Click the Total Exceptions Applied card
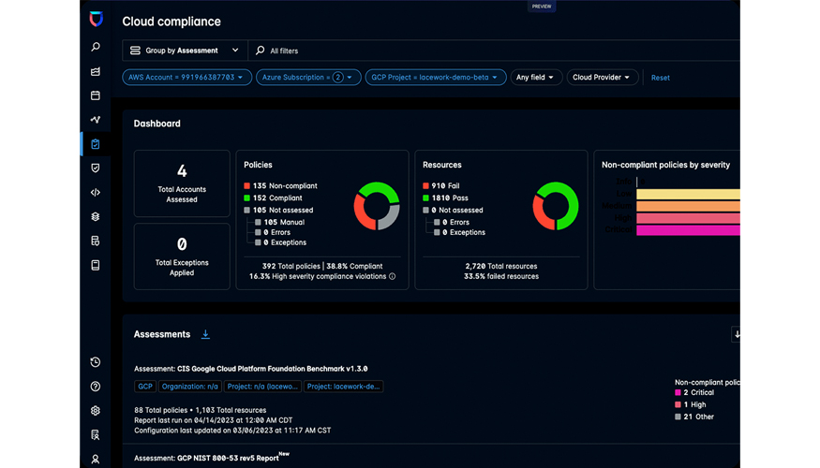Screen dimensions: 820x468 (182, 256)
